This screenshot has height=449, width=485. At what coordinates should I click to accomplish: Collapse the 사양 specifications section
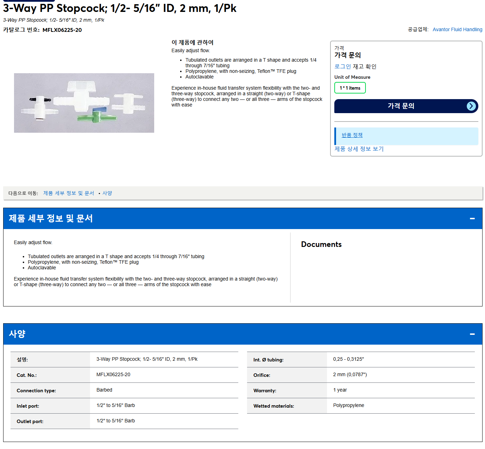coord(472,334)
